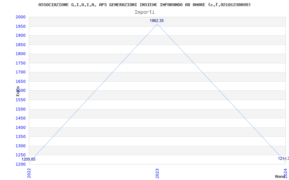289x180 pixels.
Task: Click the chart title ASSOCIAZIONE G.I.O.I.A. APS
Action: pyautogui.click(x=145, y=5)
